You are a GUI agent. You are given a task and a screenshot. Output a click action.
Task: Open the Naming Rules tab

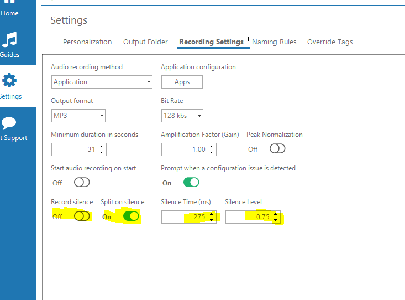click(x=274, y=42)
